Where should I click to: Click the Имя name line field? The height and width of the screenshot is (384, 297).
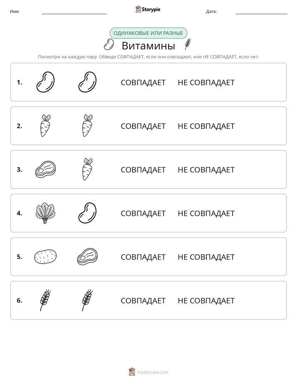pos(74,11)
